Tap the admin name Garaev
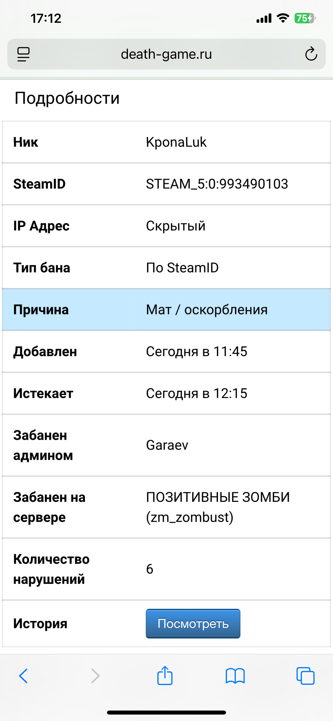This screenshot has height=721, width=333. pos(167,445)
